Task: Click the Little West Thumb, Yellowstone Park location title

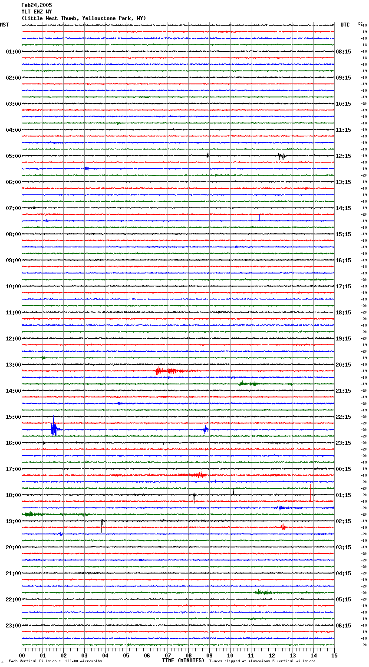Action: 84,18
